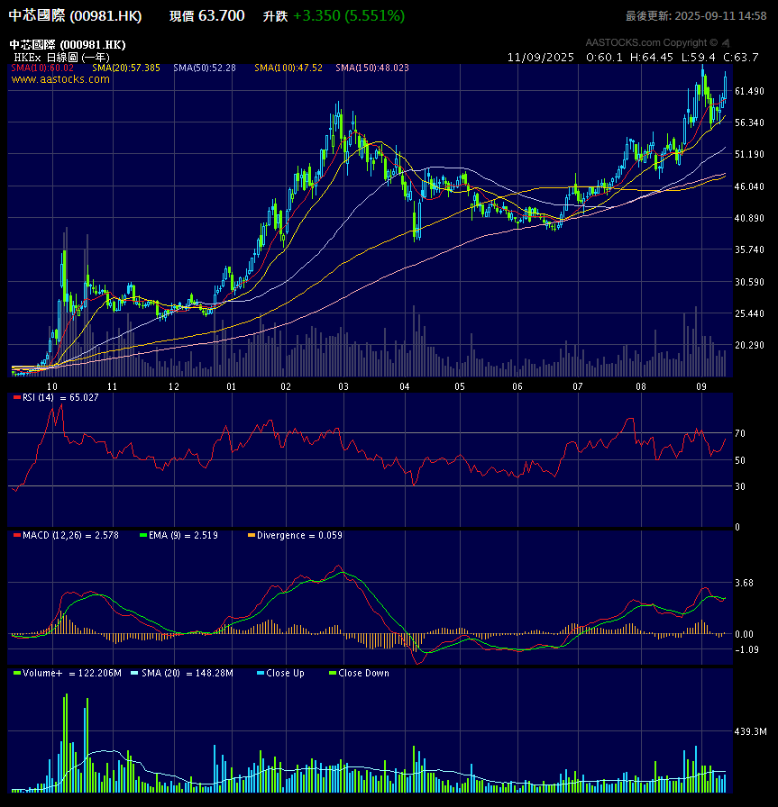Click the volume SMA (20) = 148.28M reading
778x807 pixels.
click(x=188, y=673)
